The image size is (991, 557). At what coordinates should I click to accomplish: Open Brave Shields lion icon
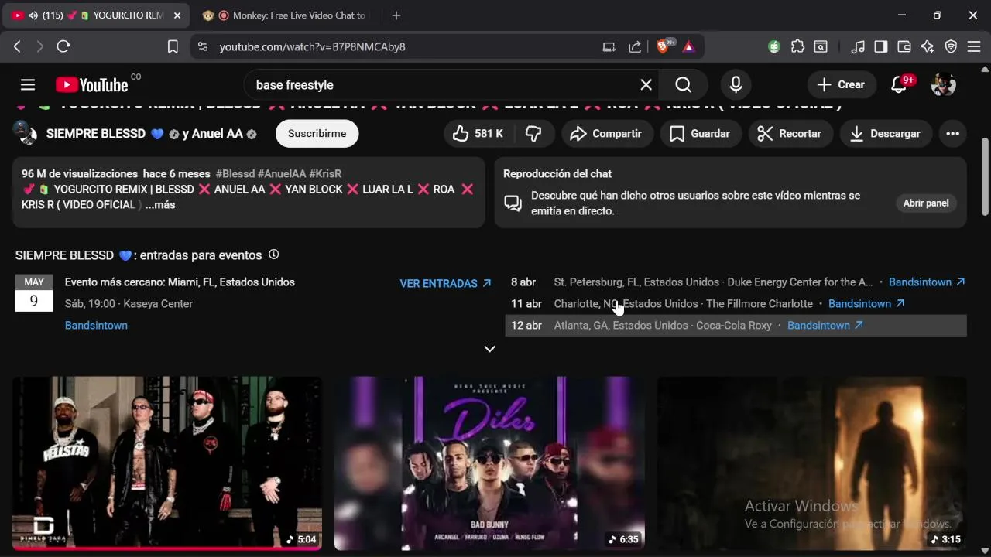(664, 46)
